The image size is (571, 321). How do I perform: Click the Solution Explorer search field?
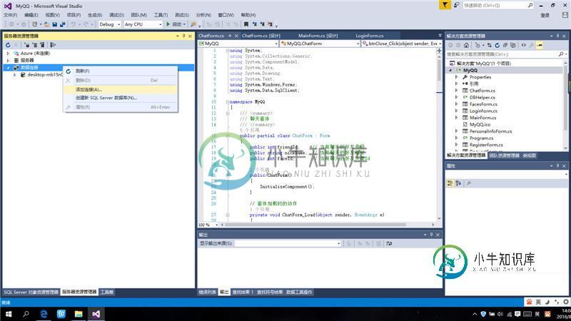pos(506,54)
